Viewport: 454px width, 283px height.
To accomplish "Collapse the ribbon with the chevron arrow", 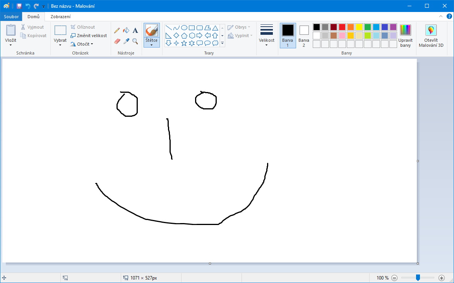I will (x=440, y=17).
